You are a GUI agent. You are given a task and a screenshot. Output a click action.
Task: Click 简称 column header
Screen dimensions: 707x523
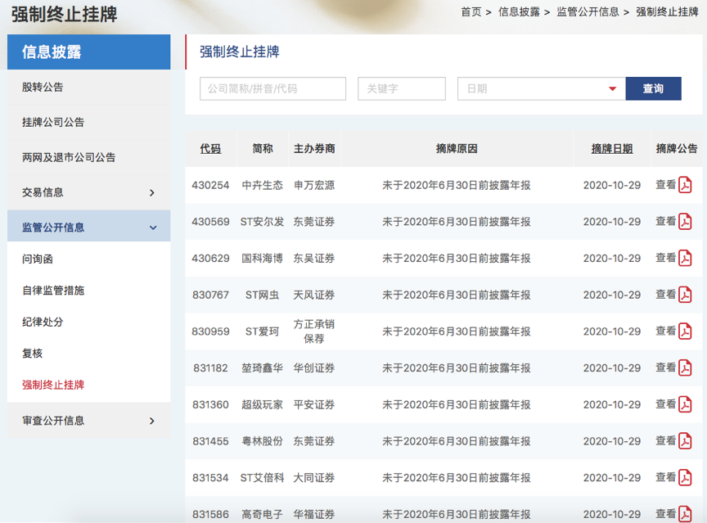pos(263,149)
